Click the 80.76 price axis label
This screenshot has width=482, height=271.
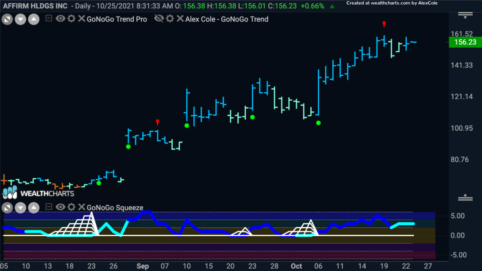click(460, 159)
